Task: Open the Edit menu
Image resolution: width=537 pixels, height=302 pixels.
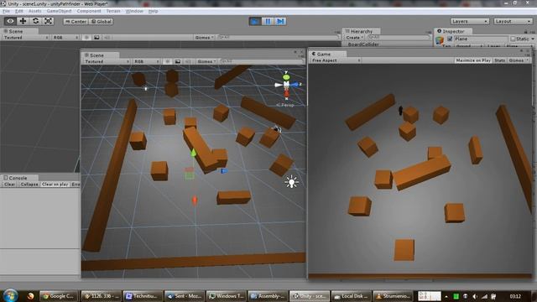Action: pos(18,11)
